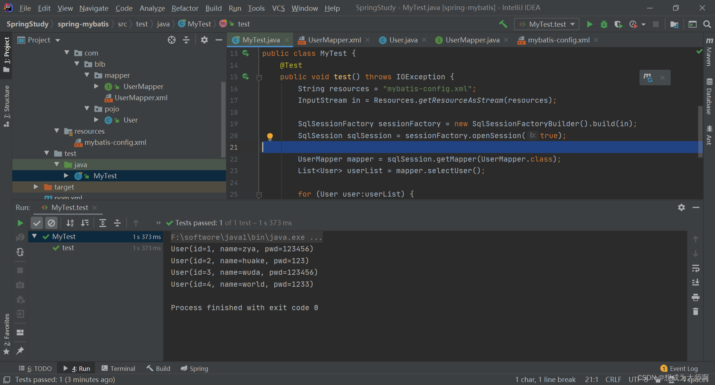Toggle soft-wrap in console
The image size is (715, 385).
point(695,268)
